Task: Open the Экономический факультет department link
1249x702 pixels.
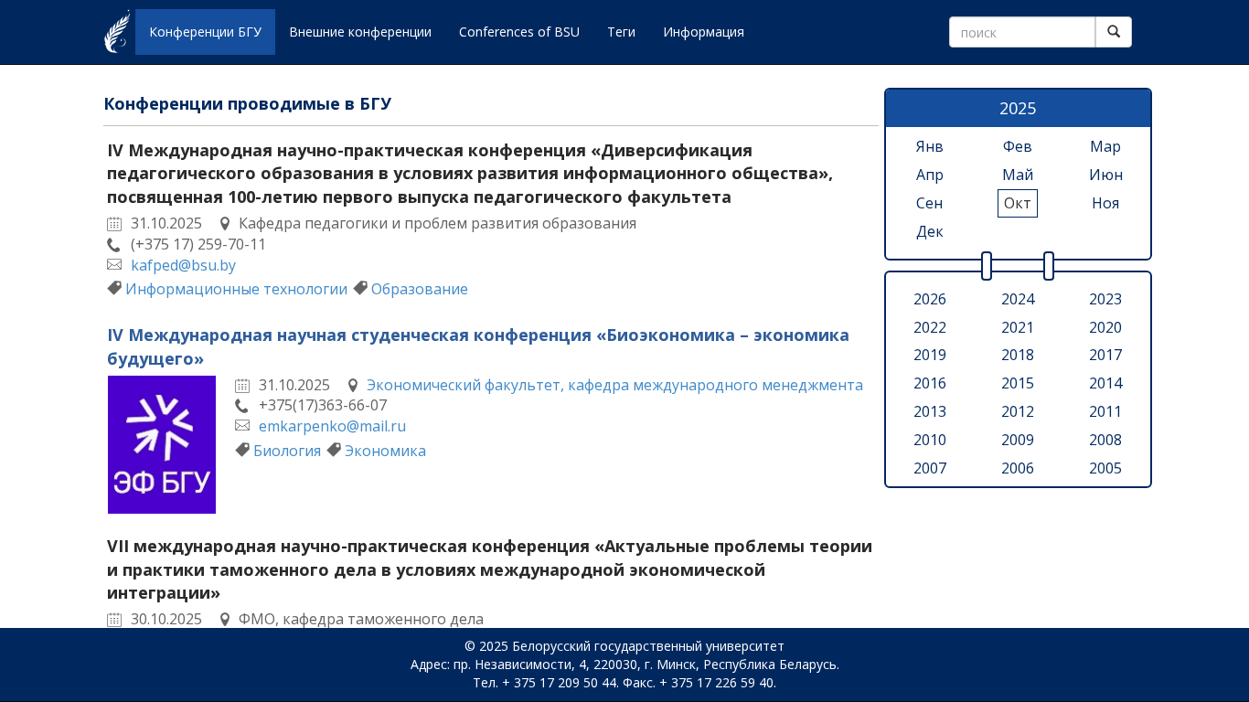Action: (x=614, y=385)
